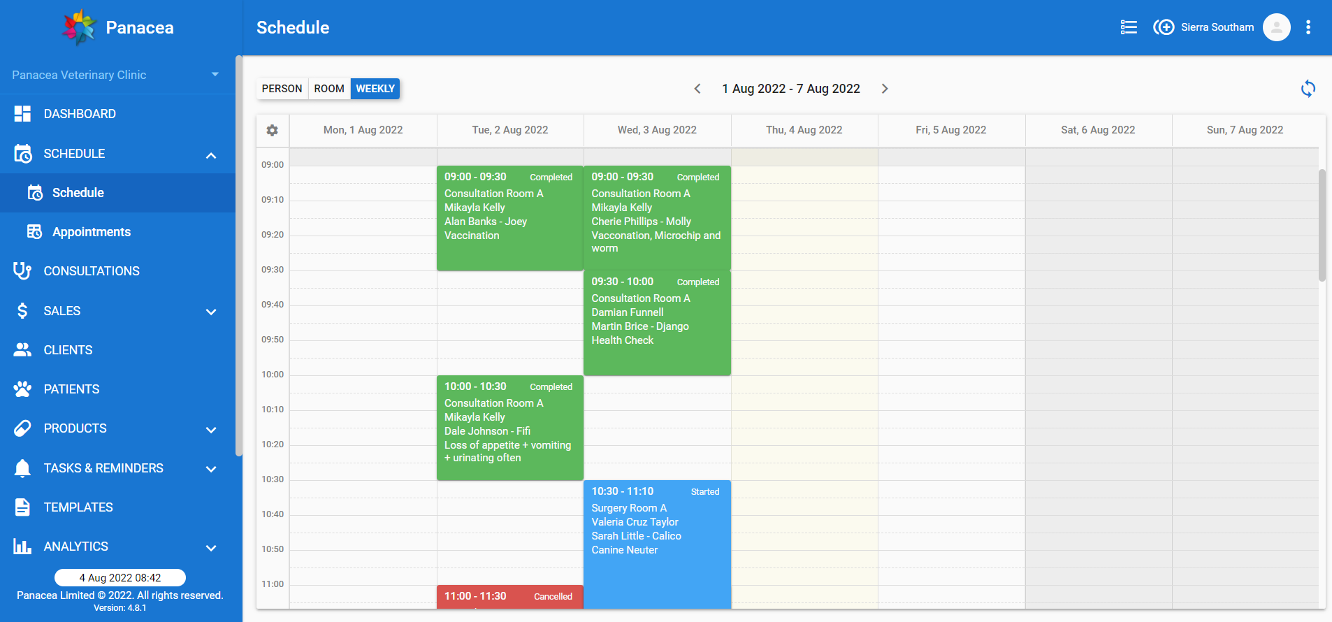The image size is (1332, 622).
Task: Go to next week arrow
Action: click(x=885, y=89)
